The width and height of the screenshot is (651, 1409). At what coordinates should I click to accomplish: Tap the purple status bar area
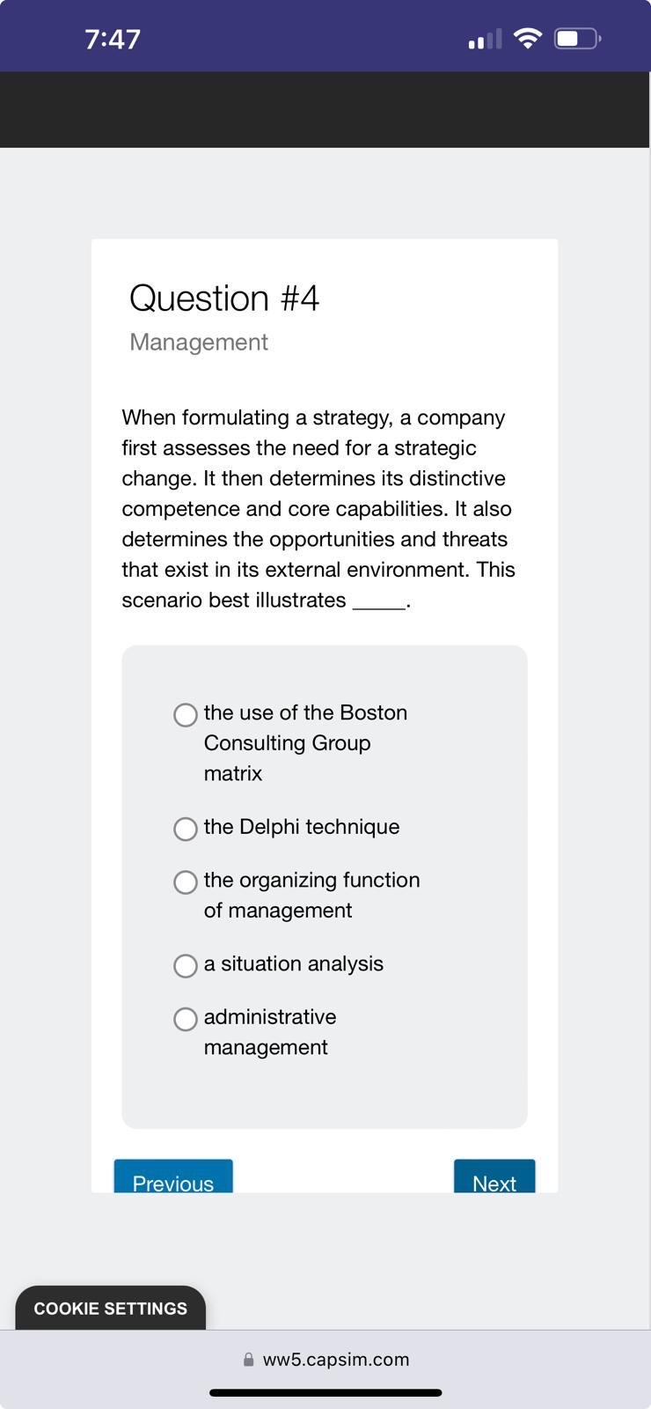(325, 18)
